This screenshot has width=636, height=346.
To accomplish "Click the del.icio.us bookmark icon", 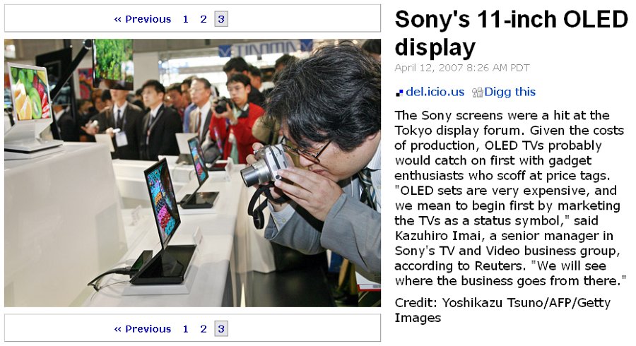I will [x=399, y=93].
